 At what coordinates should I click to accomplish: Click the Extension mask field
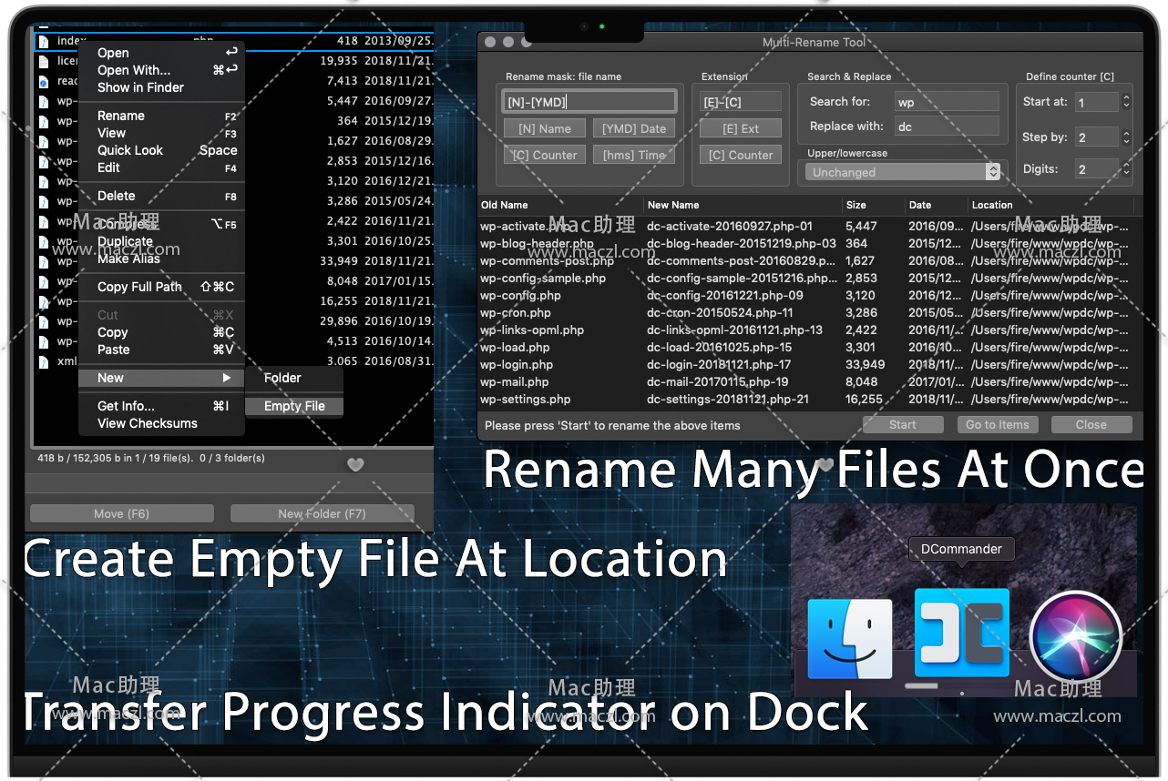741,102
